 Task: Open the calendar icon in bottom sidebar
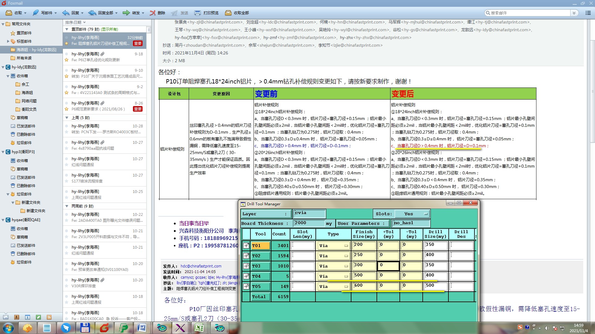tap(28, 317)
